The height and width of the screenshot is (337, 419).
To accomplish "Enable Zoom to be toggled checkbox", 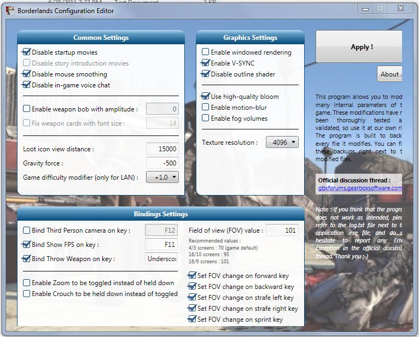I will click(x=26, y=282).
